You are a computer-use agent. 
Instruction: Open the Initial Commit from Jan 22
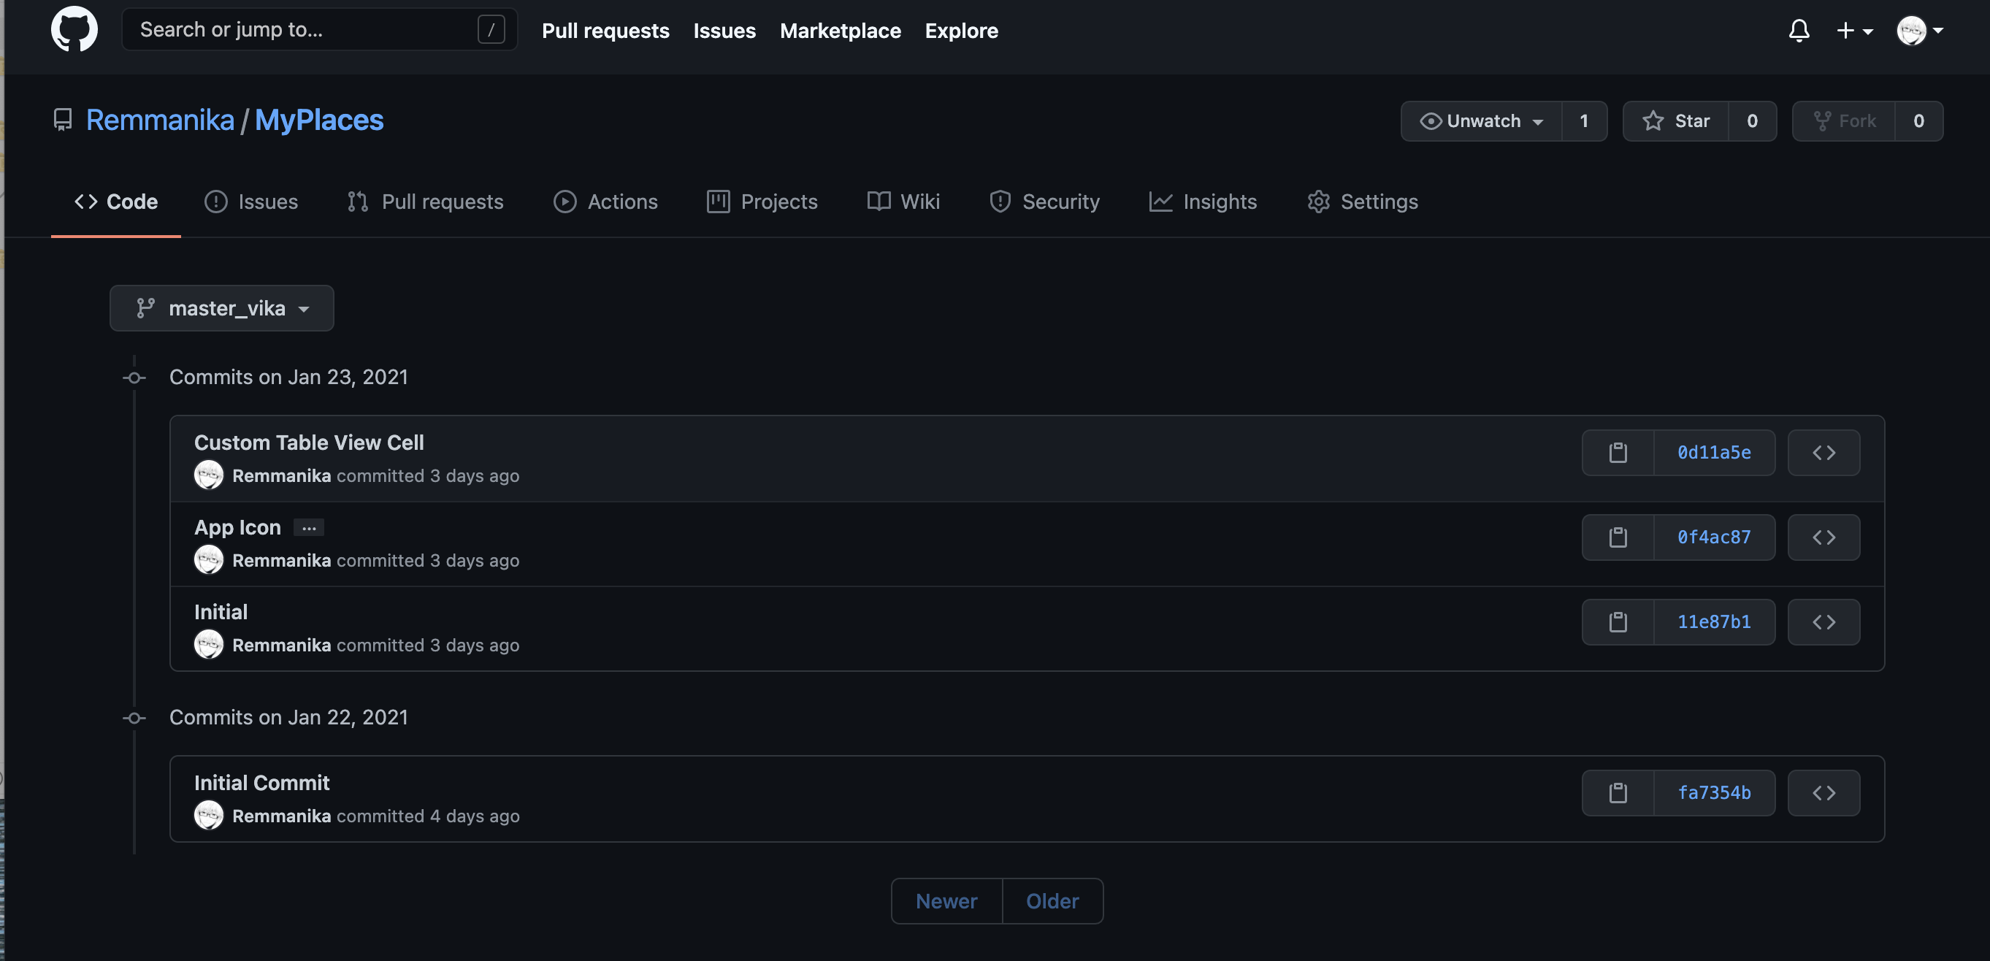click(x=262, y=782)
